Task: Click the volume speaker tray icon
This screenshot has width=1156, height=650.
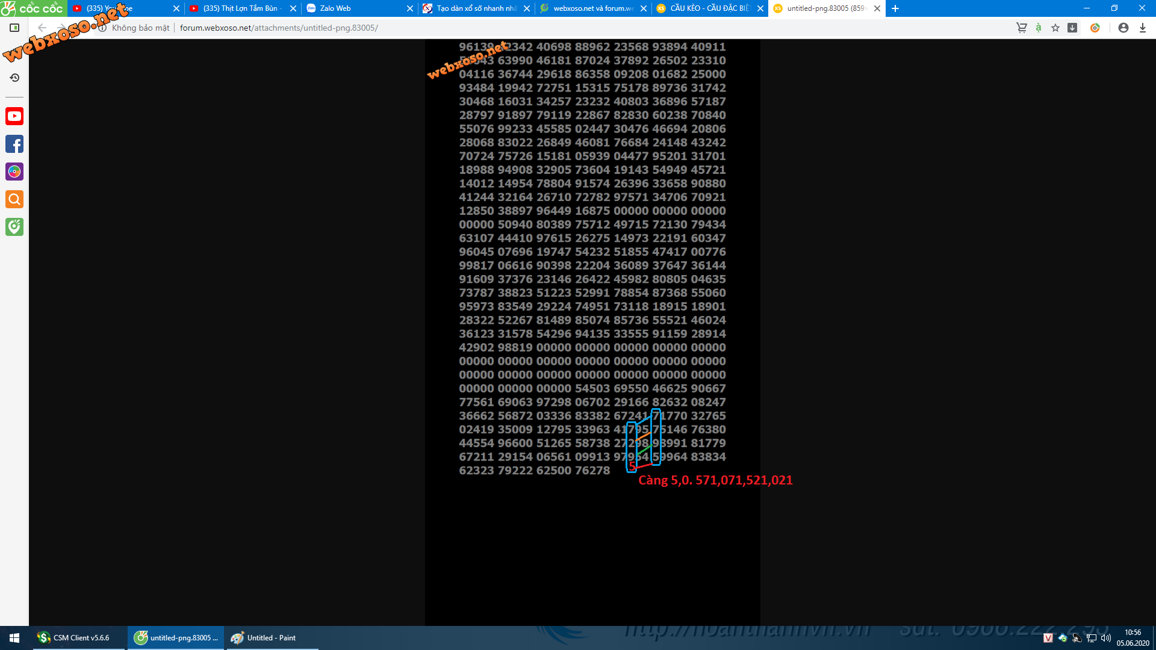Action: [x=1106, y=638]
